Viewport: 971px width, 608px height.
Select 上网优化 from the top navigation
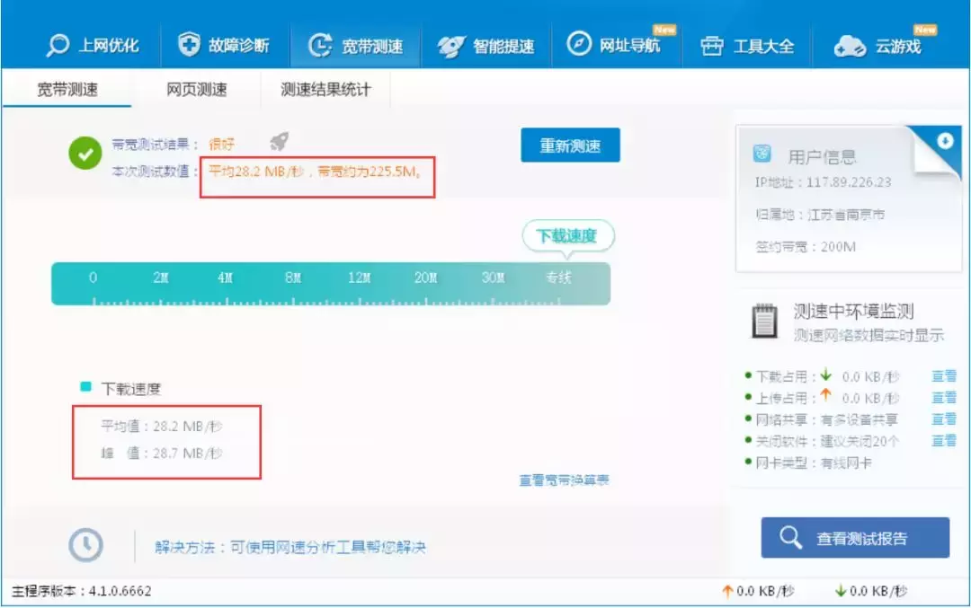[x=91, y=45]
